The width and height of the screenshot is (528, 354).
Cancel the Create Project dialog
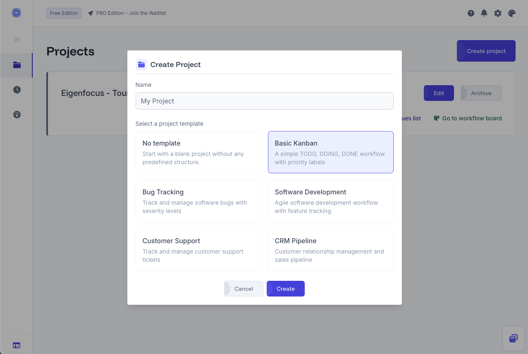click(x=244, y=288)
